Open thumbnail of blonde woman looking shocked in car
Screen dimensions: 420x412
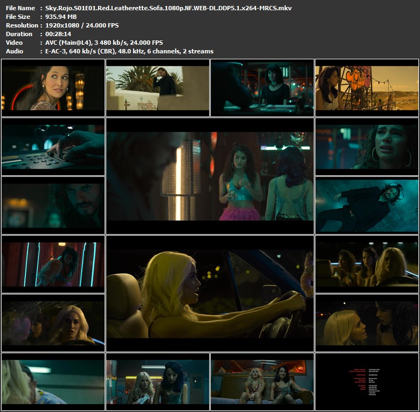coord(53,323)
